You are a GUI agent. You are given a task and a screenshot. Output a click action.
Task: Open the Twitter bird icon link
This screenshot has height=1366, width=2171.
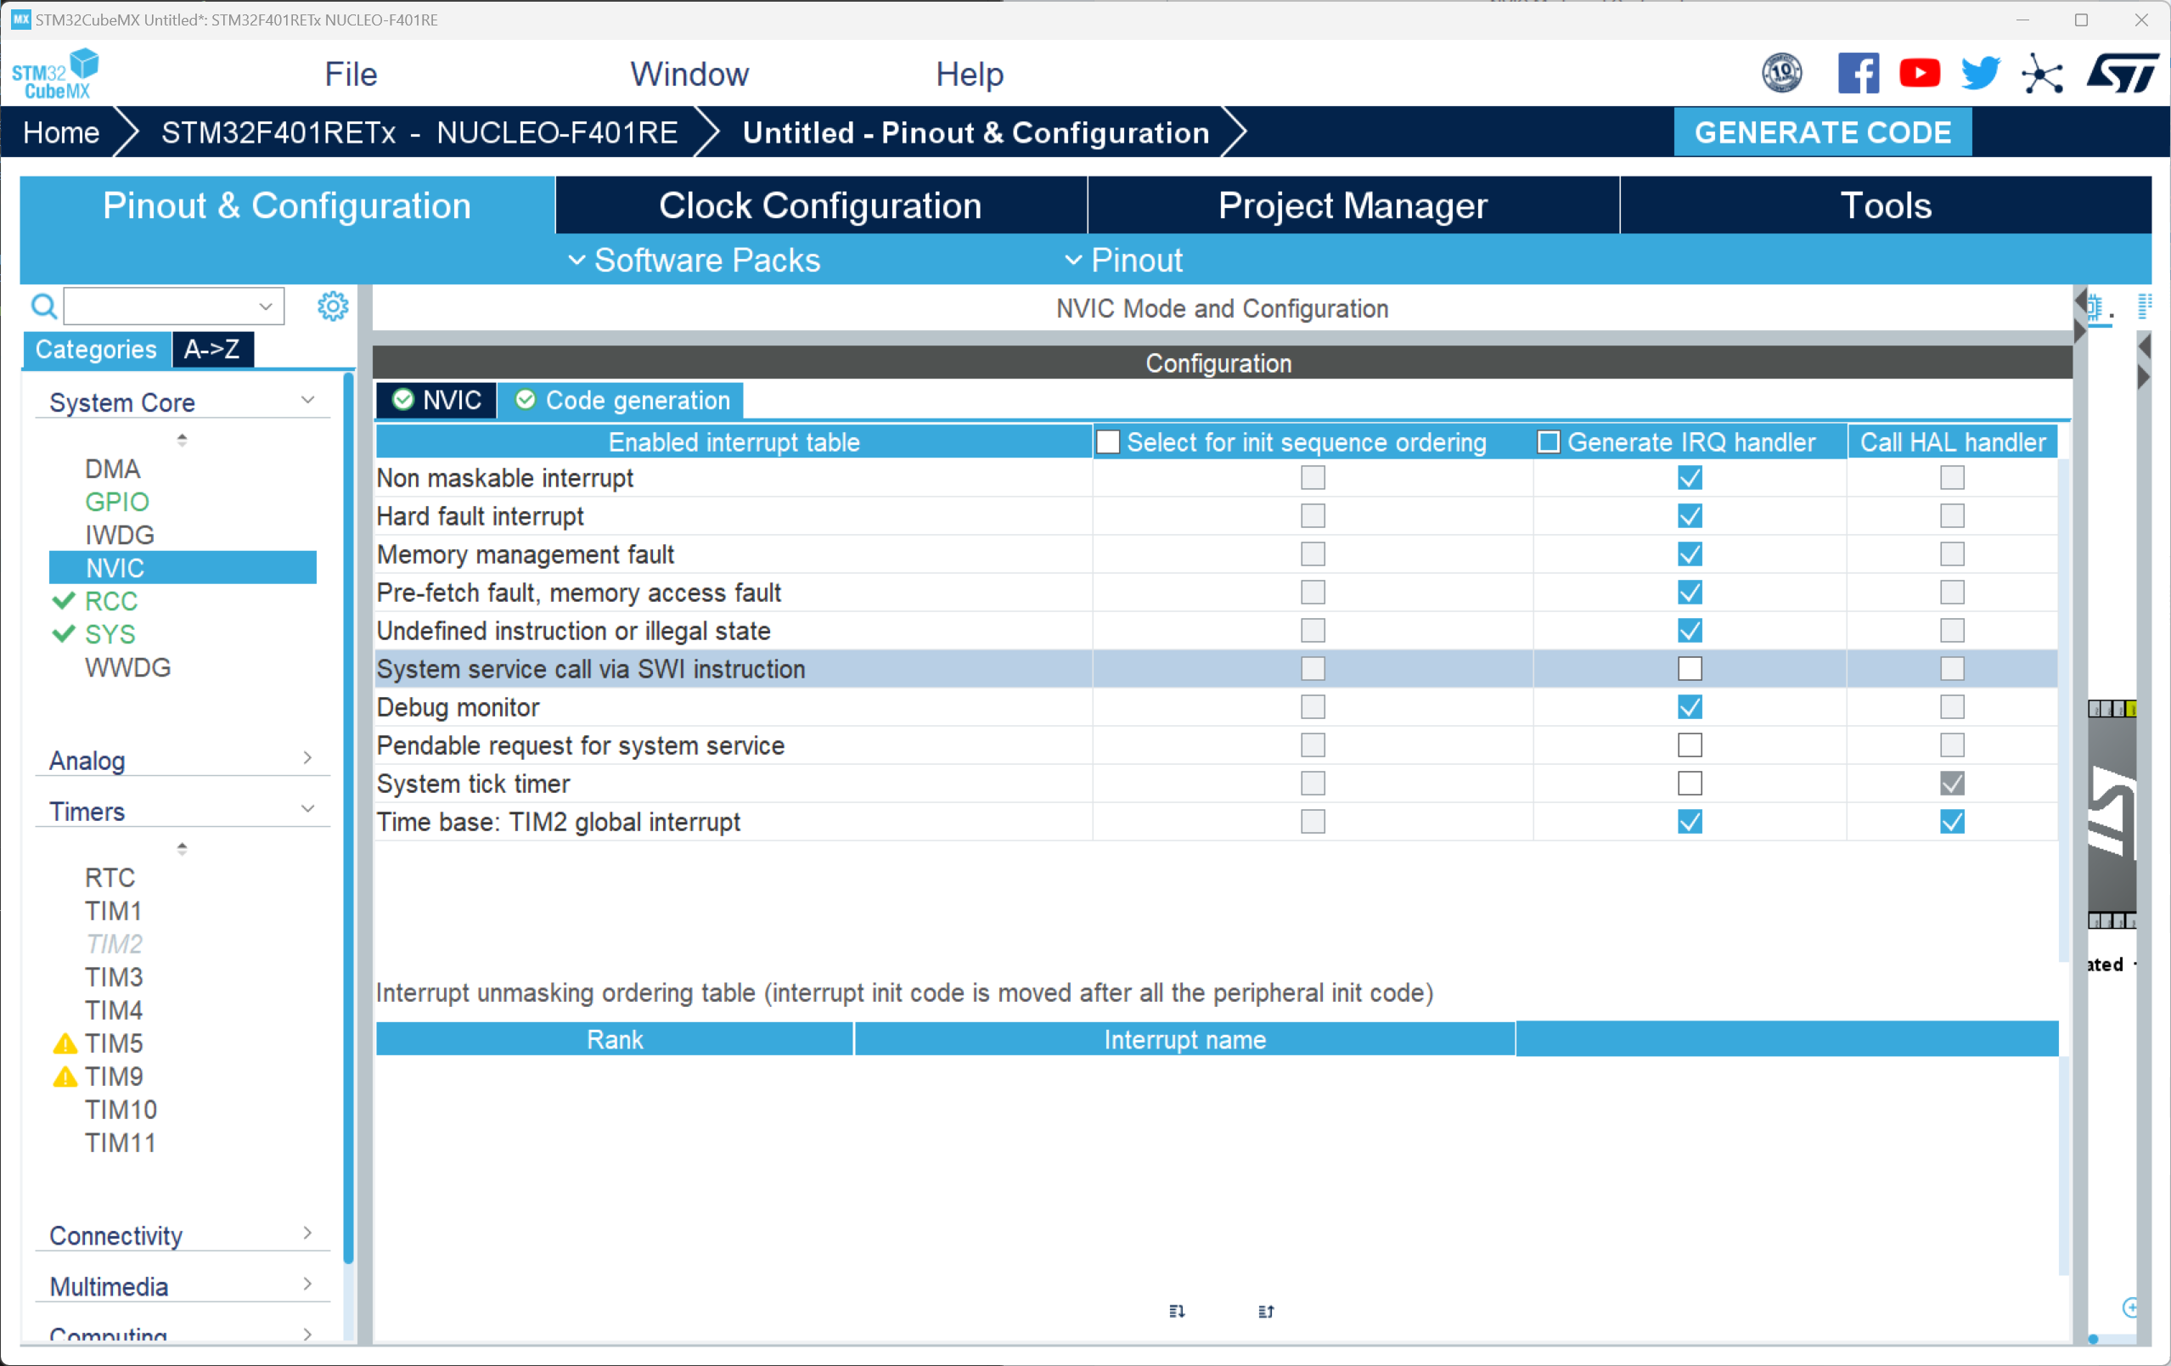point(1980,73)
